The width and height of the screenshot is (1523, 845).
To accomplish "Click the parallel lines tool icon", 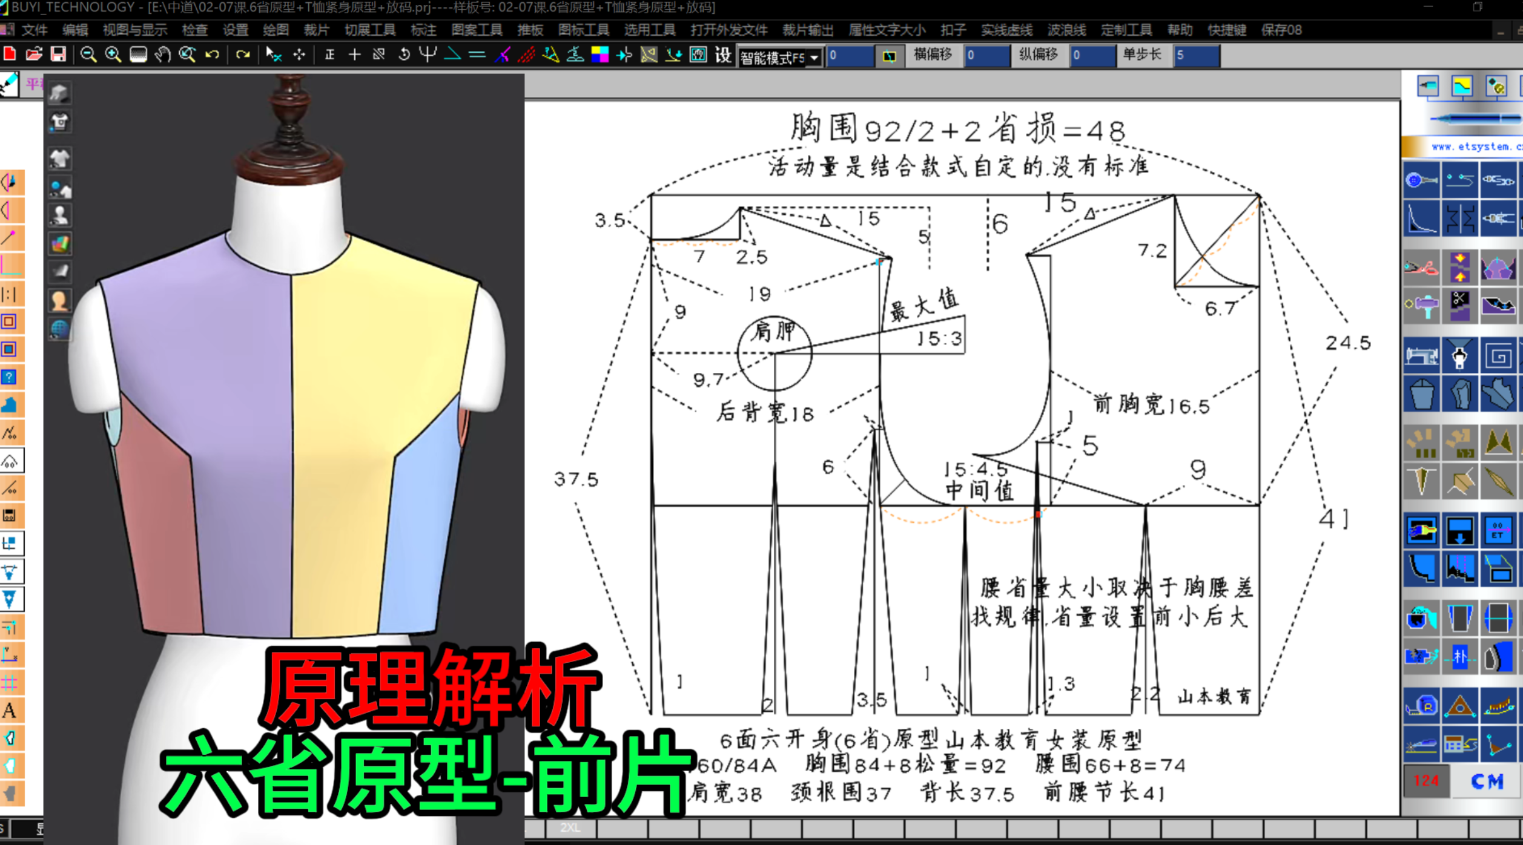I will [477, 55].
